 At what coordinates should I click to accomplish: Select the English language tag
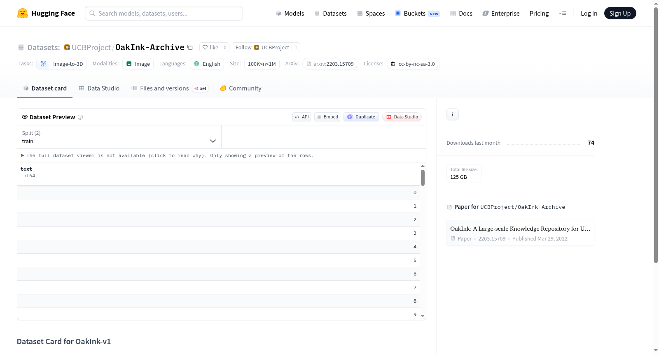click(x=207, y=64)
